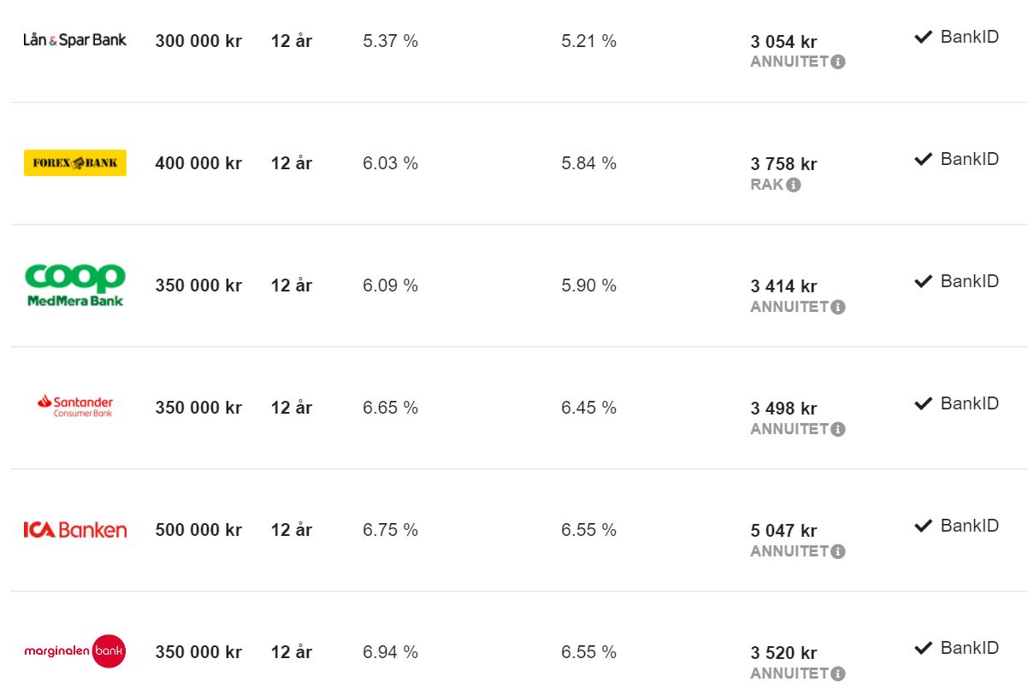The width and height of the screenshot is (1028, 700).
Task: Click BankID checkmark in Forex row
Action: tap(923, 159)
